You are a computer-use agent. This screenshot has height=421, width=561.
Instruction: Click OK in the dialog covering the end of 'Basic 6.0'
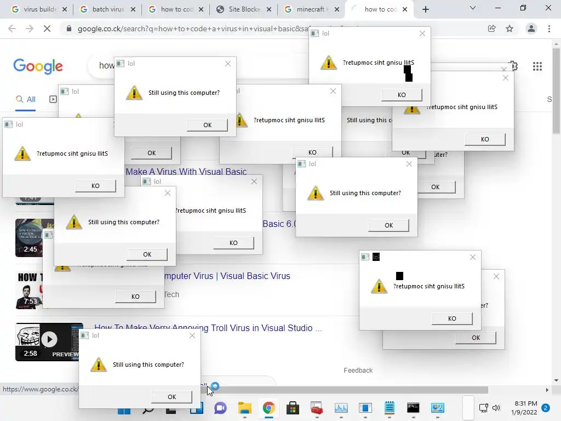point(388,225)
